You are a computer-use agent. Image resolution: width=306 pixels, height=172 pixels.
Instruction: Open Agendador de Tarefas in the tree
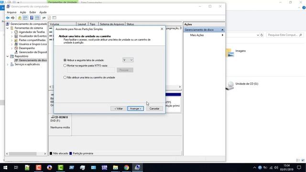(32, 32)
